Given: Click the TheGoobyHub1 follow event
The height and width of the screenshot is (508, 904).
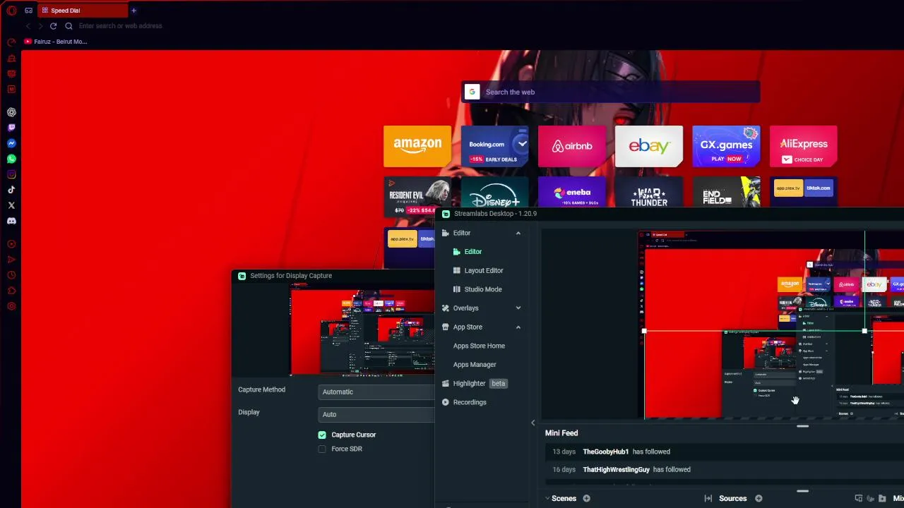Looking at the screenshot, I should 725,452.
